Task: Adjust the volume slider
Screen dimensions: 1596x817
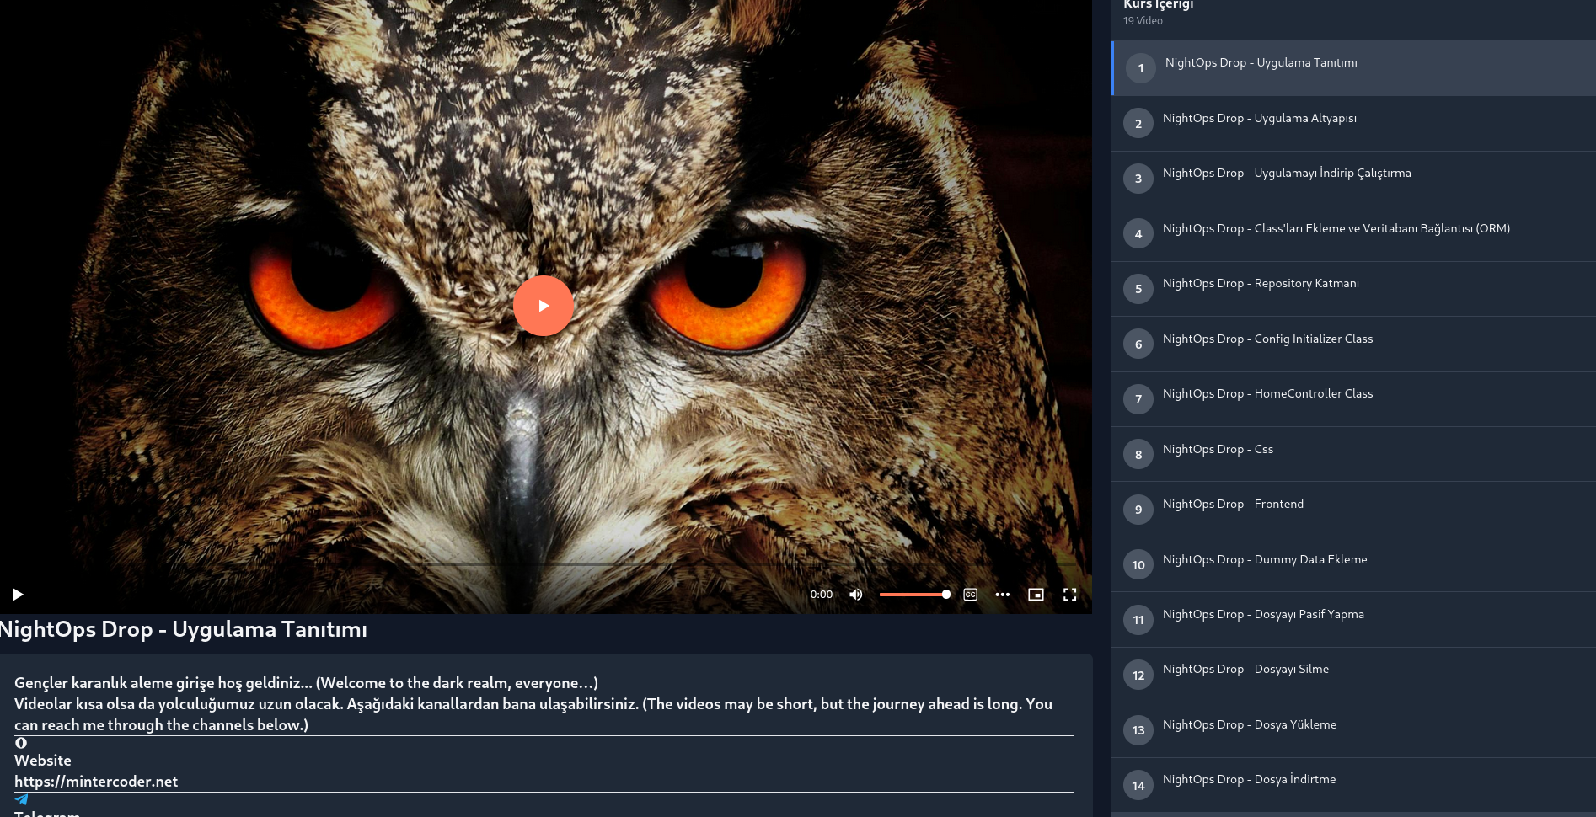Action: [x=915, y=595]
